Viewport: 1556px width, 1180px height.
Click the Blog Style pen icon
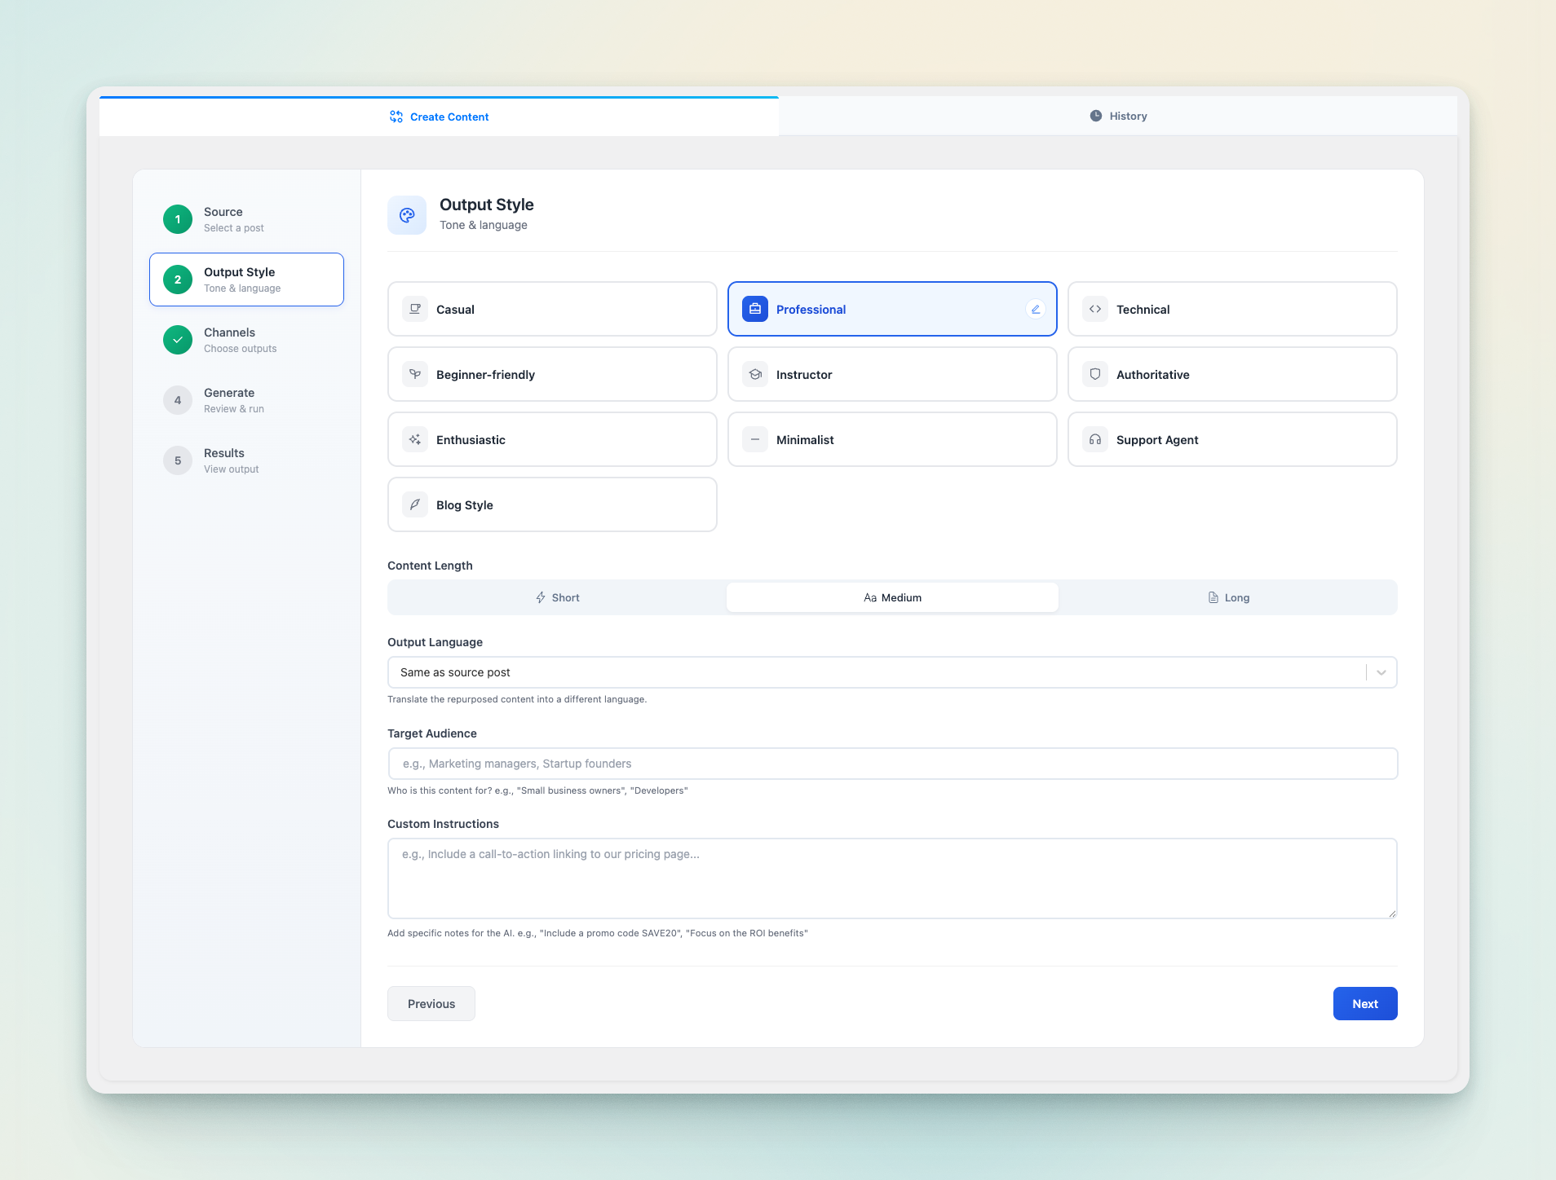click(x=415, y=504)
